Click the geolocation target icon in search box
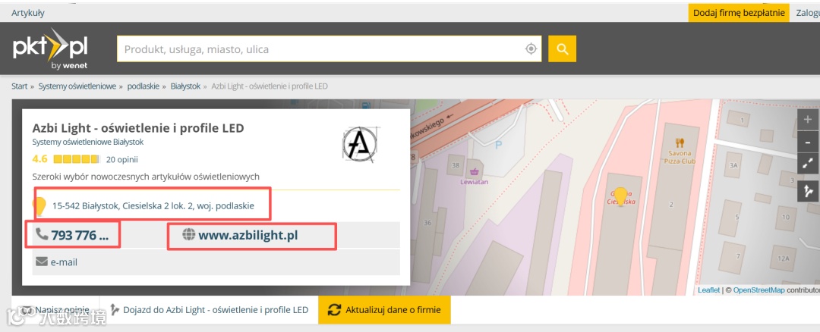 [x=531, y=49]
